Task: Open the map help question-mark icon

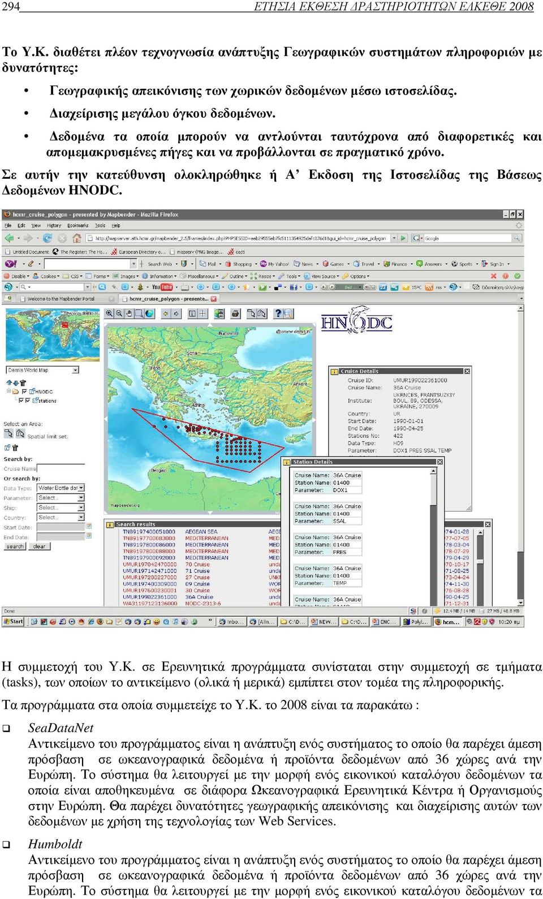Action: [278, 313]
